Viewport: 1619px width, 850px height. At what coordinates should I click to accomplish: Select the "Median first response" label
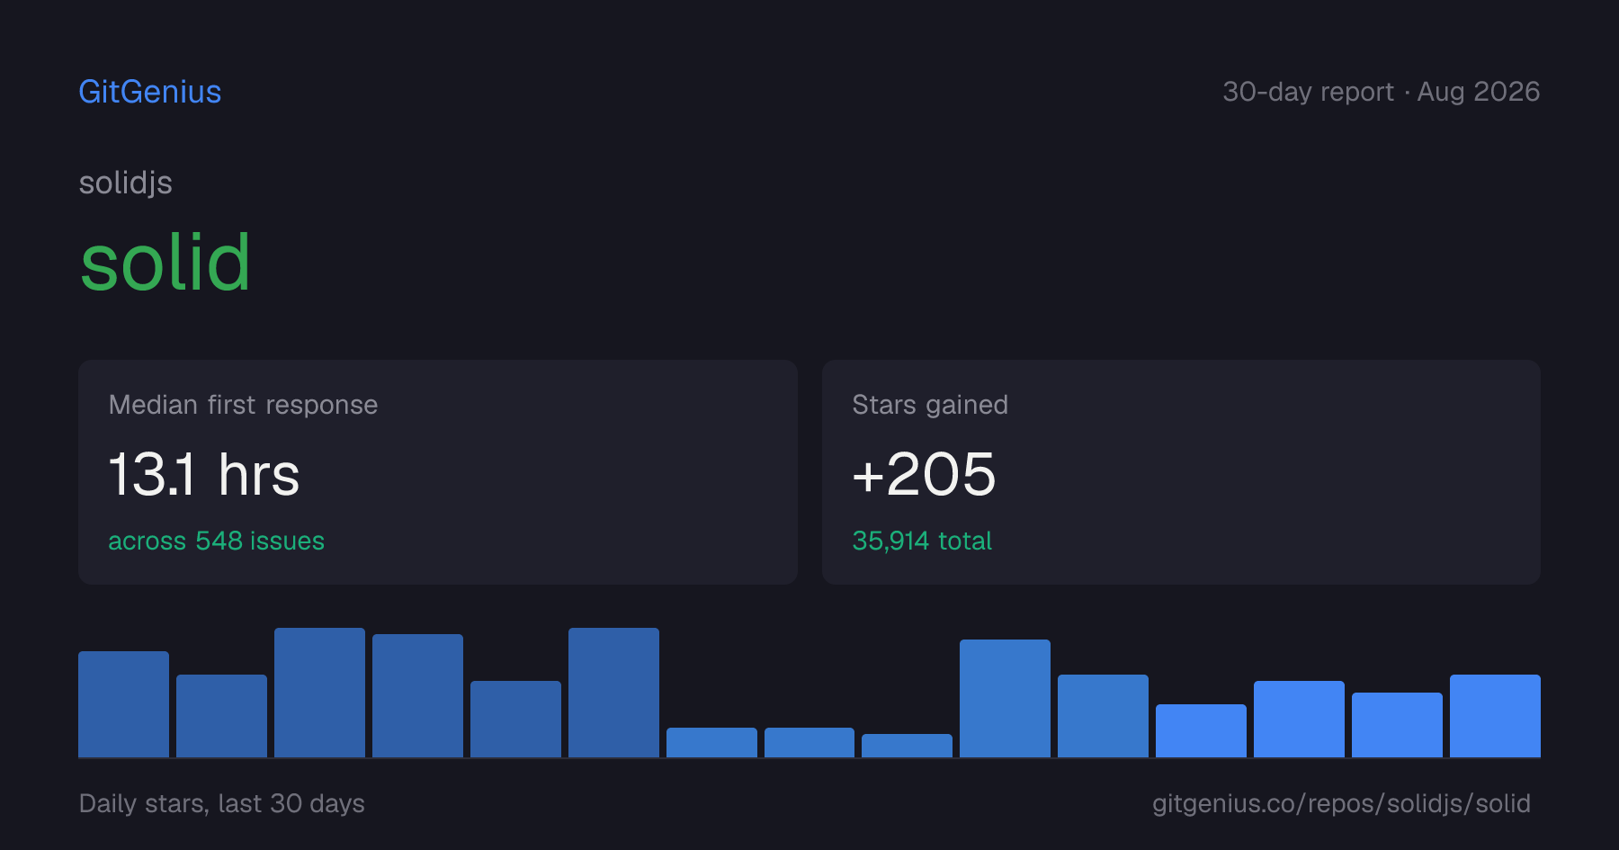pyautogui.click(x=243, y=405)
